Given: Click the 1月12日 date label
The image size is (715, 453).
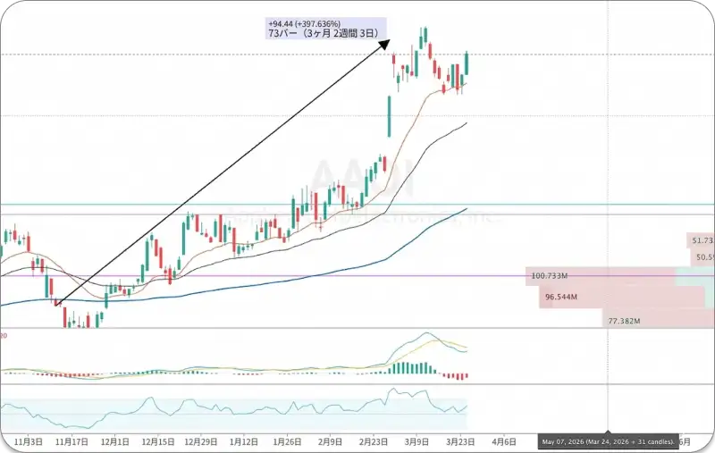Looking at the screenshot, I should coord(243,441).
